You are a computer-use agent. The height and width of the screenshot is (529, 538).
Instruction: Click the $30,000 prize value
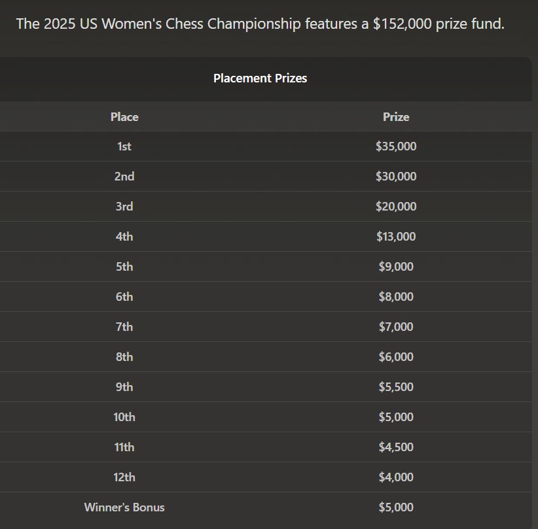point(396,177)
